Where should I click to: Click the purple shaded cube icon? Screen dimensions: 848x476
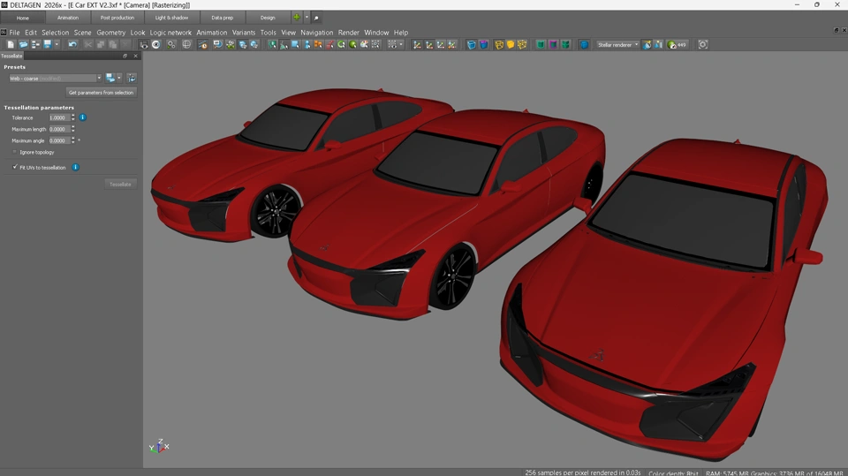tap(553, 44)
